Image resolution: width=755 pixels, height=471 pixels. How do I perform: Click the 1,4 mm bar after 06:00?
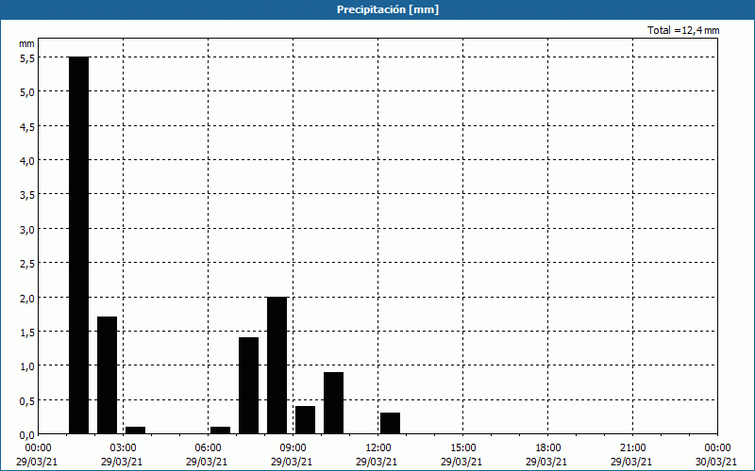tap(248, 385)
